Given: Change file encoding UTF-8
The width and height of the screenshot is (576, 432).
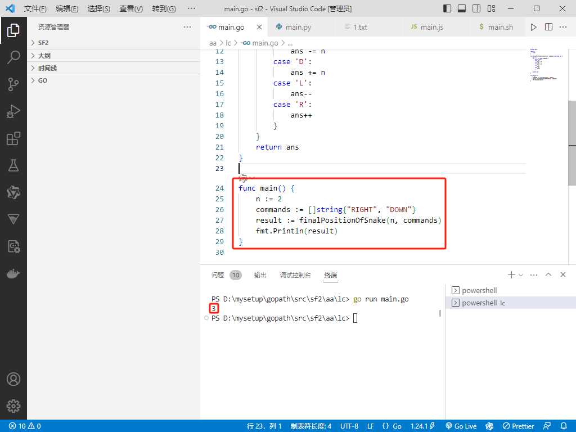Looking at the screenshot, I should coord(349,426).
